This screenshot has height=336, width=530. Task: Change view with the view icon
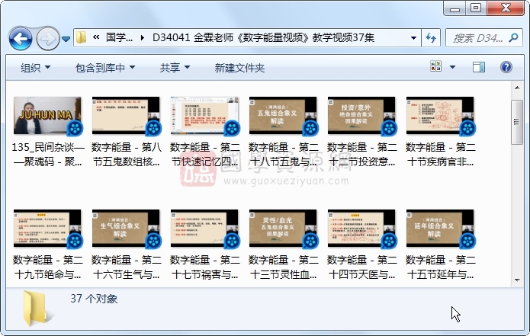click(436, 66)
